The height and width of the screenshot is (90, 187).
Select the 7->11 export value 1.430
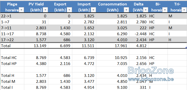click(x=60, y=28)
